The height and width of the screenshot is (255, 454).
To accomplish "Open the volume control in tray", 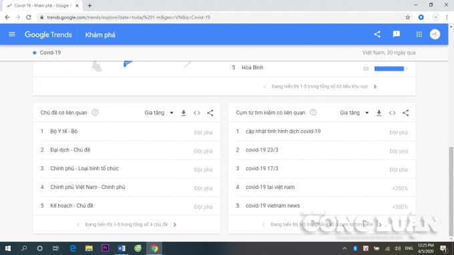I will pos(398,248).
